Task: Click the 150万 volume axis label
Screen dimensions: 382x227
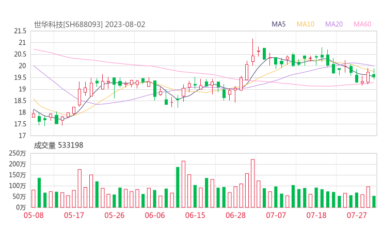Action: click(x=18, y=175)
